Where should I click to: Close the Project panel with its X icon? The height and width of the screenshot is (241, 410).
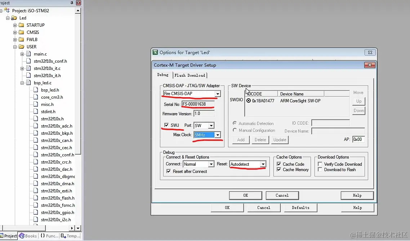(79, 3)
